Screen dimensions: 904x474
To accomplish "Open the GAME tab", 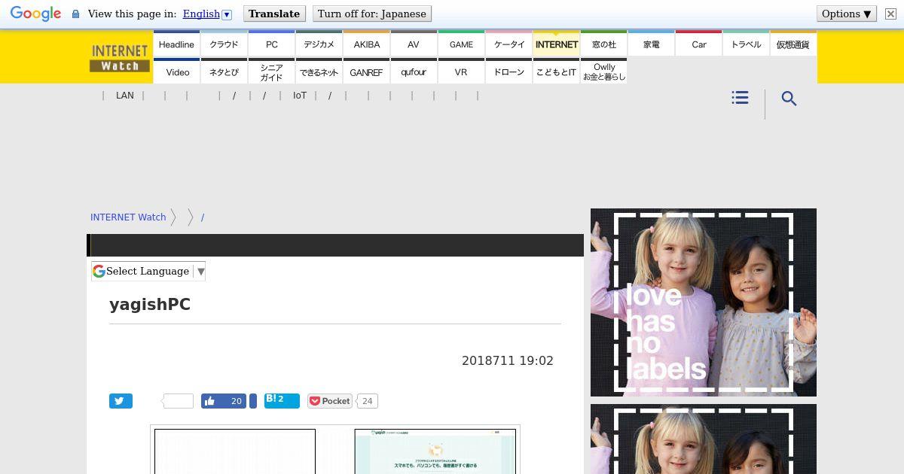I will coord(461,44).
